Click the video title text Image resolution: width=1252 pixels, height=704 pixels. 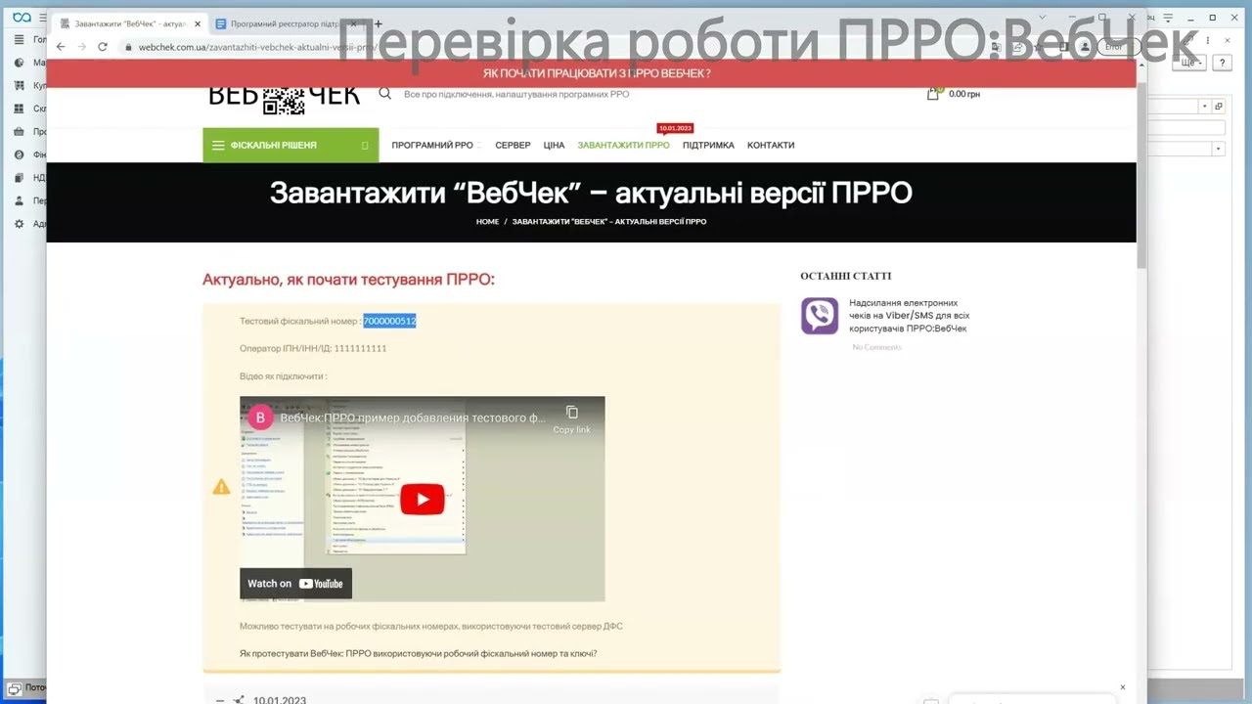coord(413,418)
